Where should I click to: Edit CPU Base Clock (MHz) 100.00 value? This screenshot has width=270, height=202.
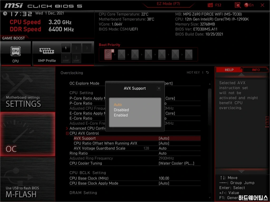(164, 178)
